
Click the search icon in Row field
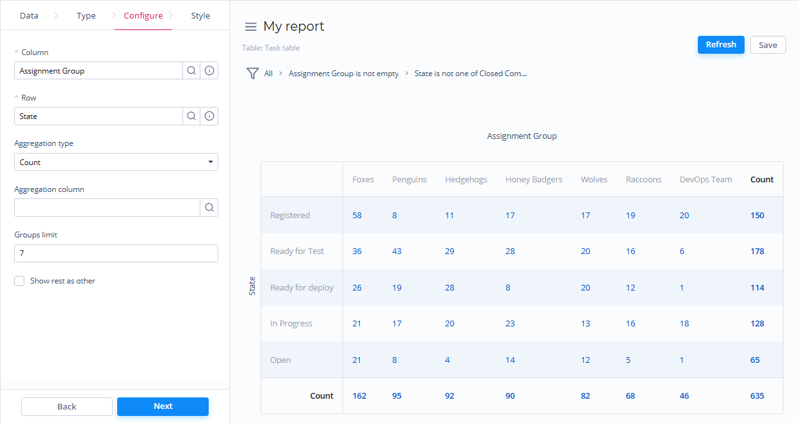click(191, 116)
